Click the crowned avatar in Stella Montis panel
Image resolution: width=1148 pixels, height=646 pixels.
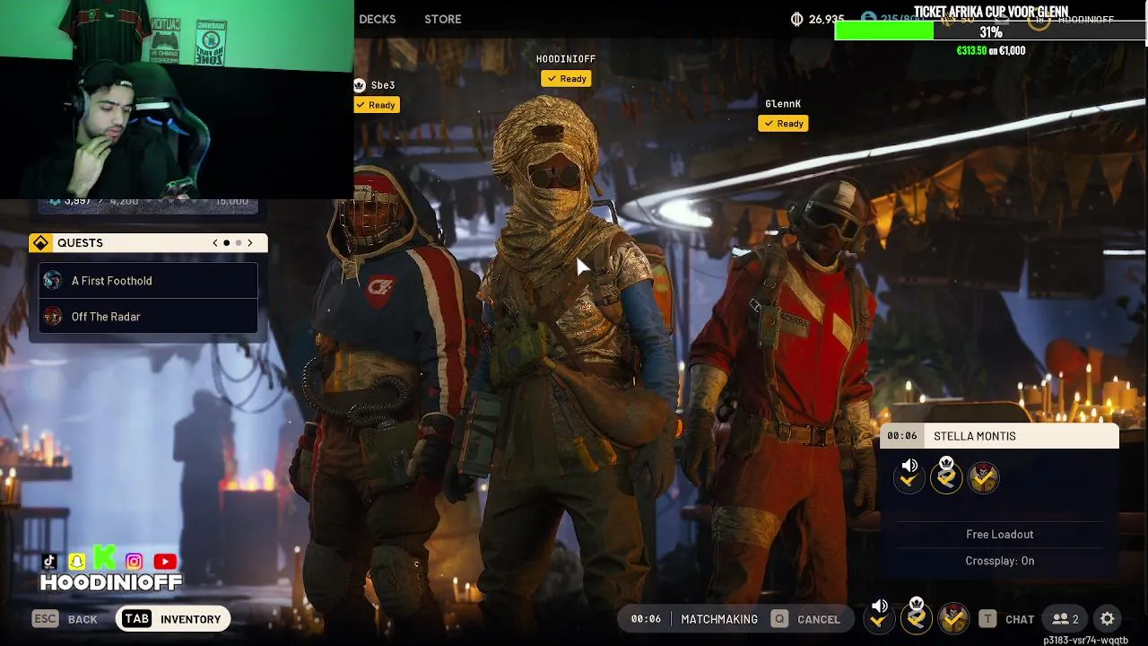tap(946, 476)
